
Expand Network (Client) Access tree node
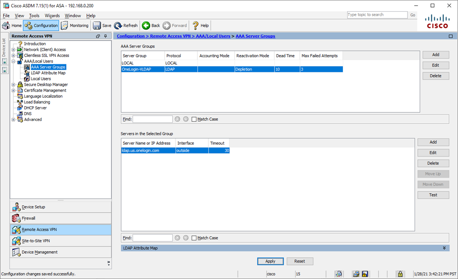click(13, 49)
